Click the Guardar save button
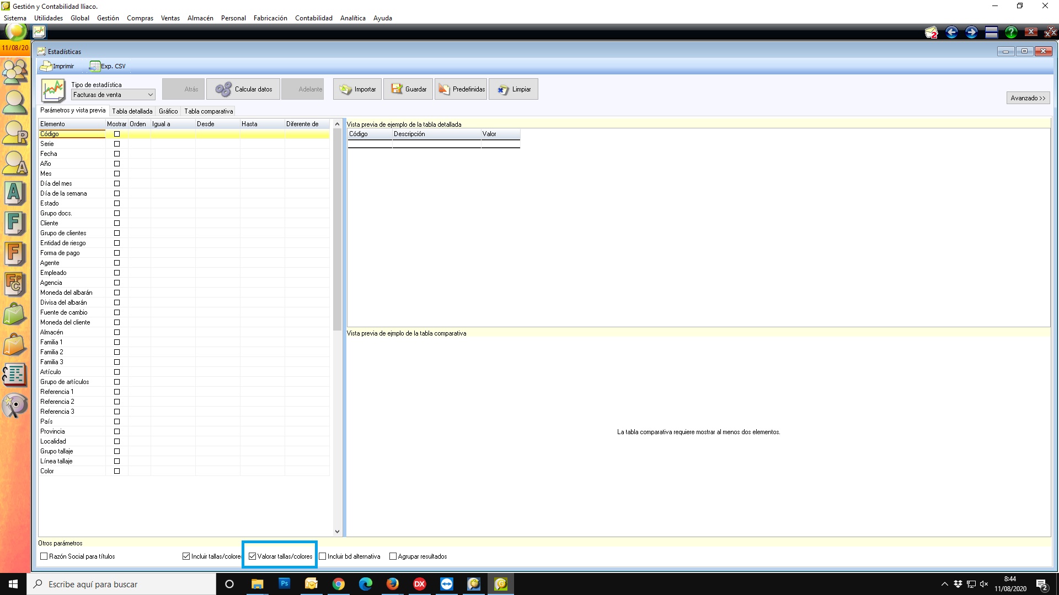Screen dimensions: 1059x595 click(408, 89)
